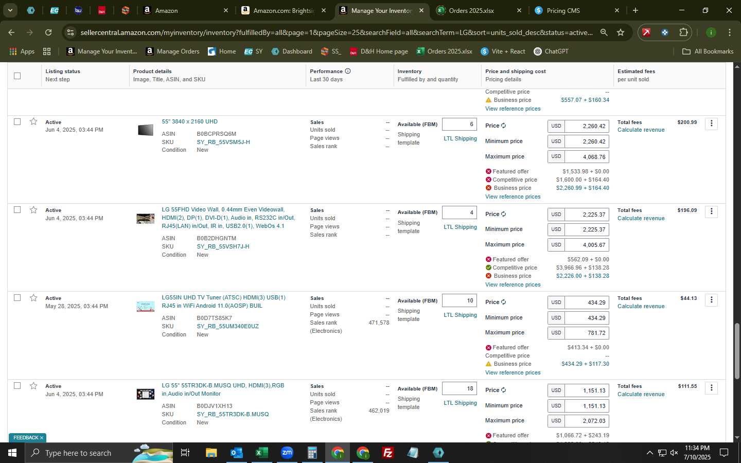Switch to the Amazon.com: Brightsign tab
741x463 pixels.
[284, 10]
